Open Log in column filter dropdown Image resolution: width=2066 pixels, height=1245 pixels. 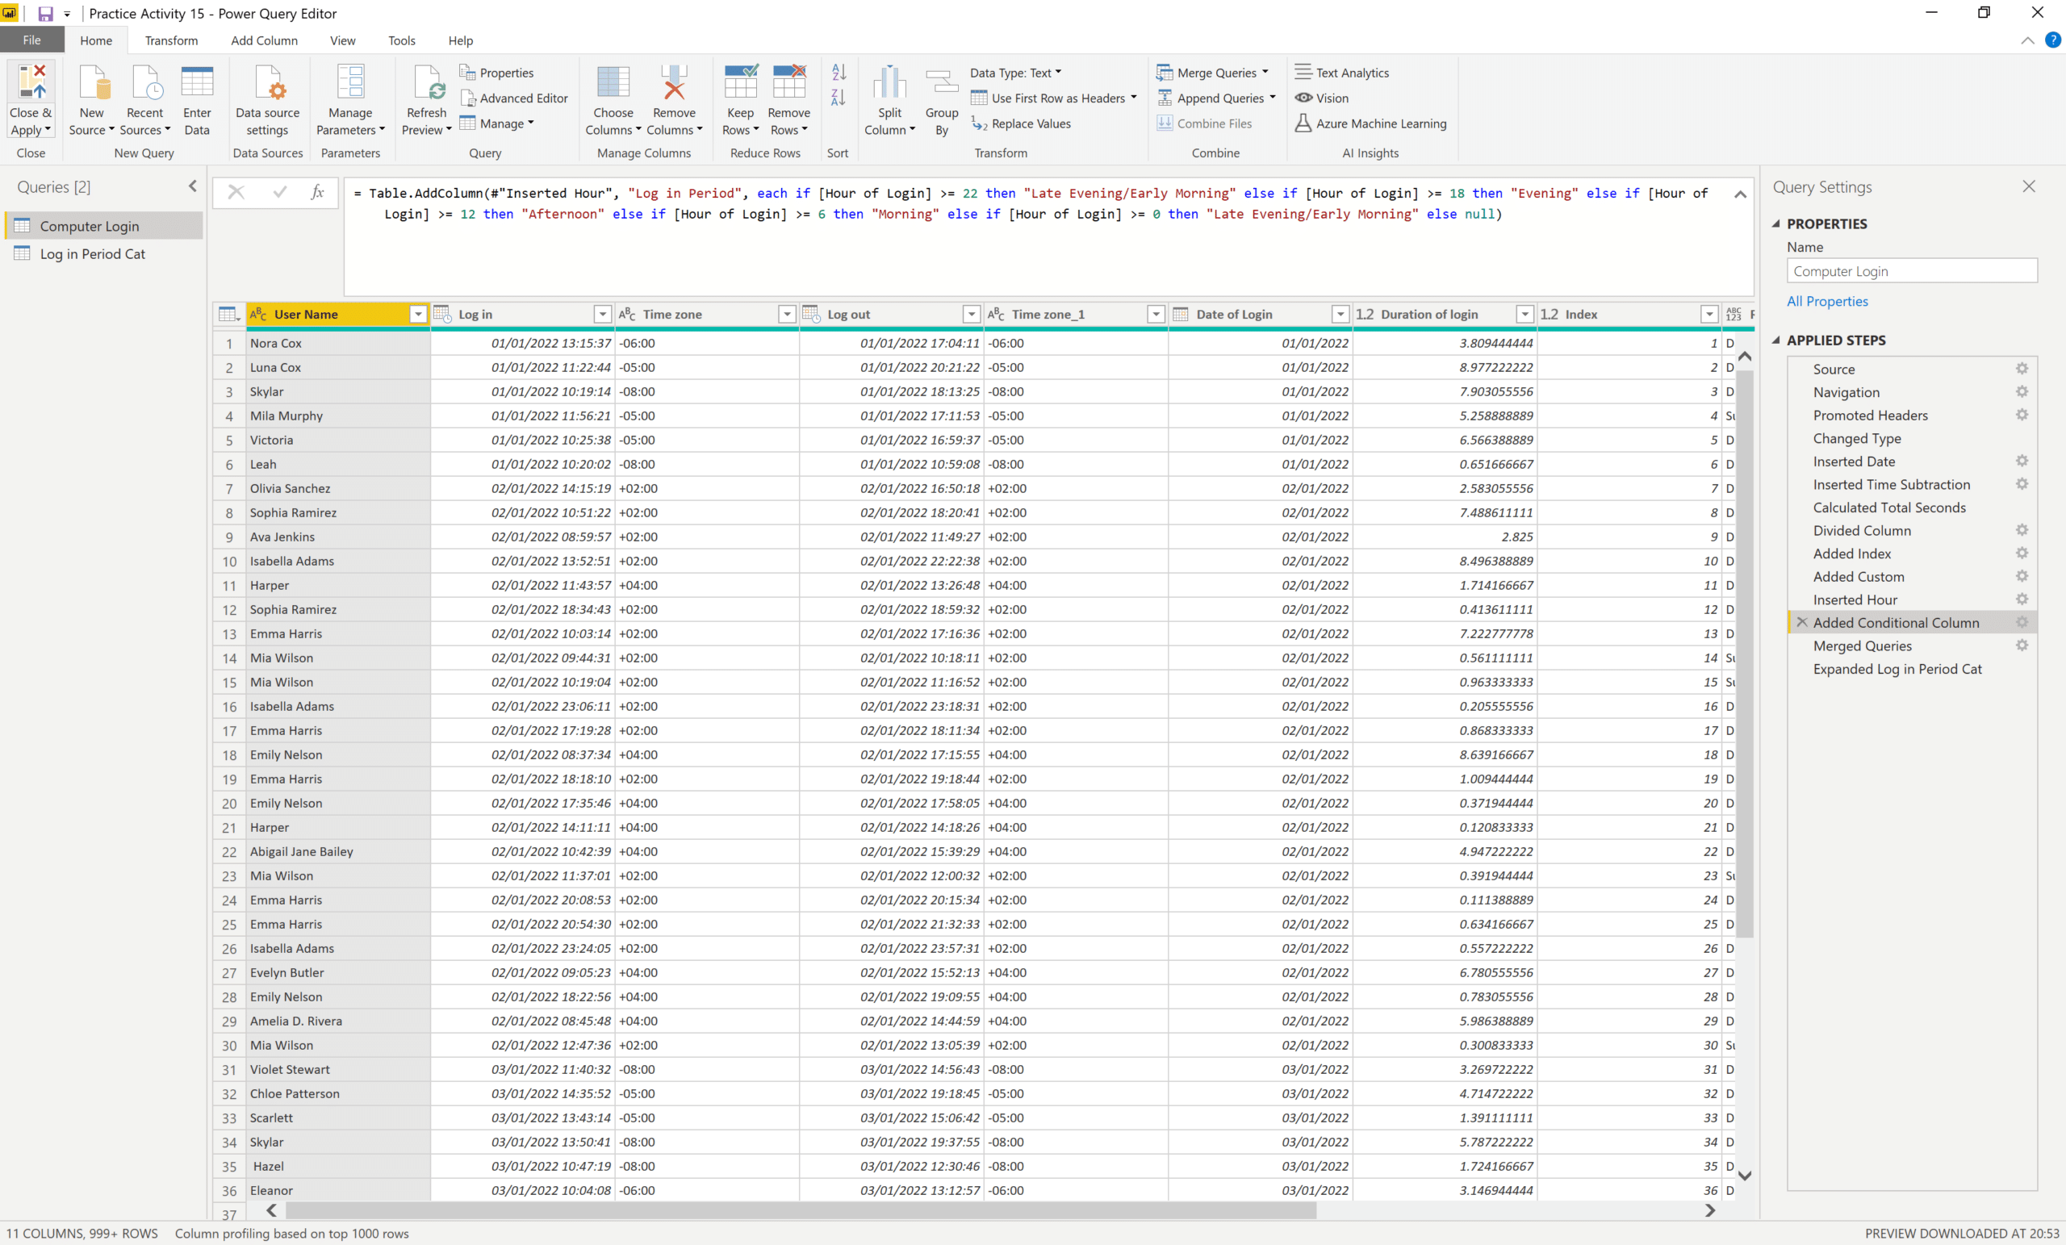(602, 315)
